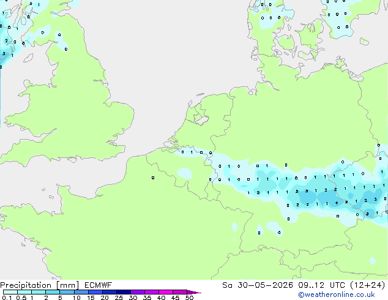Click the legend value '0.5'
The image size is (388, 300).
point(21,298)
